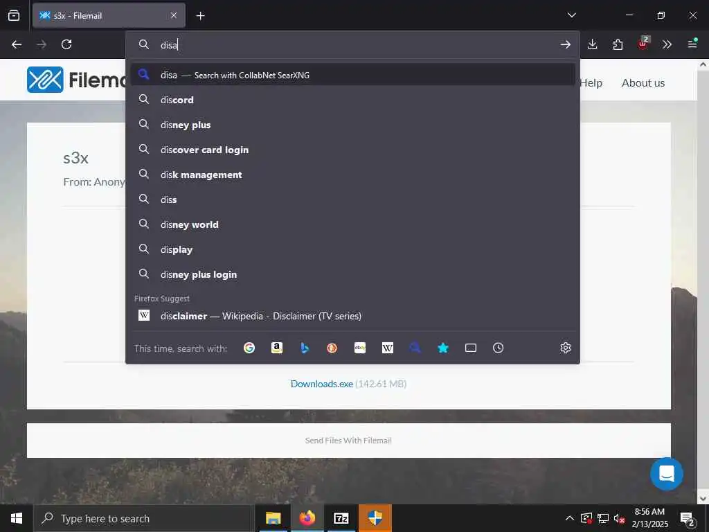Click the Filemail logo
Screen dimensions: 709x532
(x=76, y=80)
